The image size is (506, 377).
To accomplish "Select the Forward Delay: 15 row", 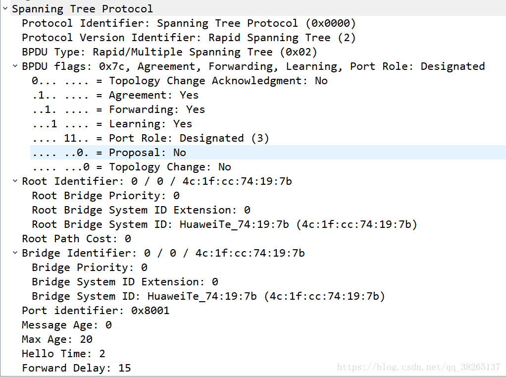I will pos(76,368).
